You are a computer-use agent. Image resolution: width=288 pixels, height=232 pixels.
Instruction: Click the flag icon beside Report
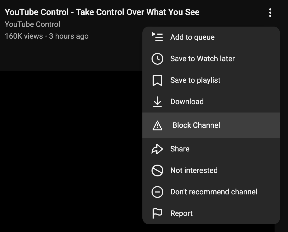tap(157, 213)
